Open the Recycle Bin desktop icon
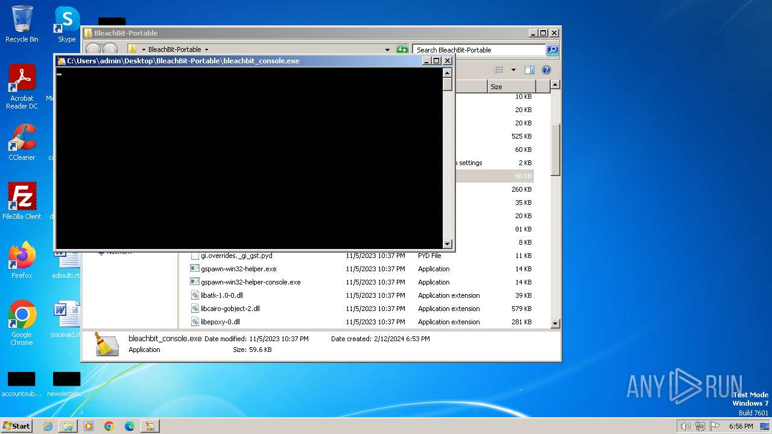Viewport: 772px width, 434px height. 22,24
